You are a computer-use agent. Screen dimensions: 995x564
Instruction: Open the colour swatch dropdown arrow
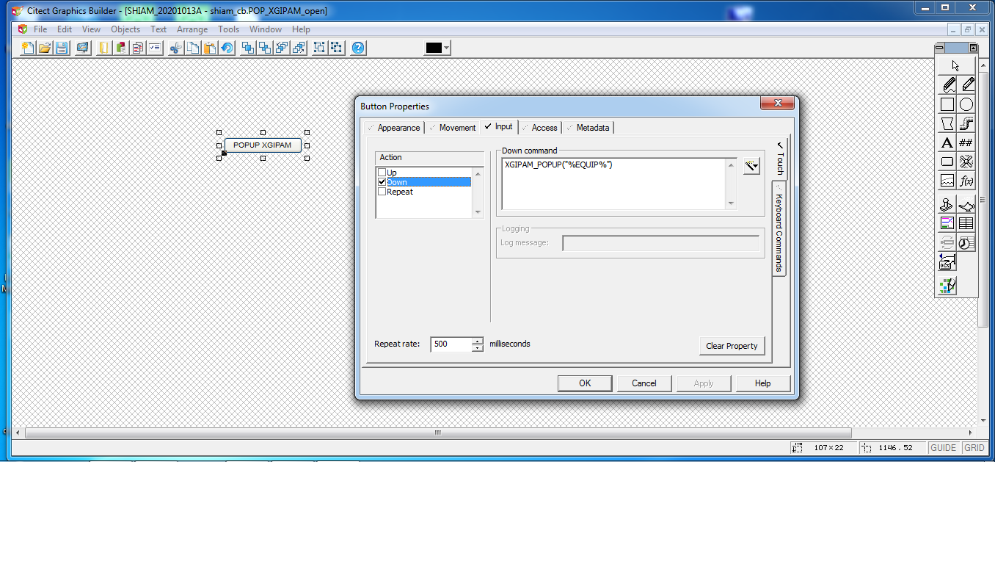[x=446, y=48]
